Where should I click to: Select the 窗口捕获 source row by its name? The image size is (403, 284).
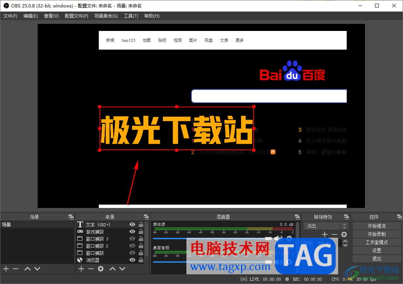(x=95, y=253)
